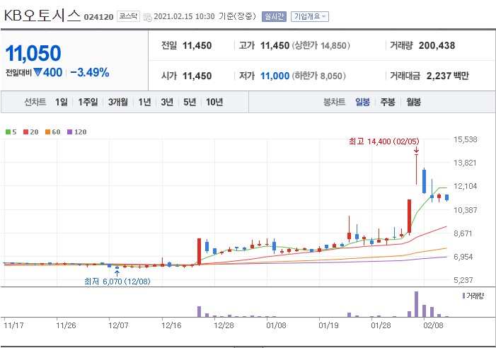Click the 저가 11,000 value
Image resolution: width=496 pixels, height=348 pixels.
[275, 76]
